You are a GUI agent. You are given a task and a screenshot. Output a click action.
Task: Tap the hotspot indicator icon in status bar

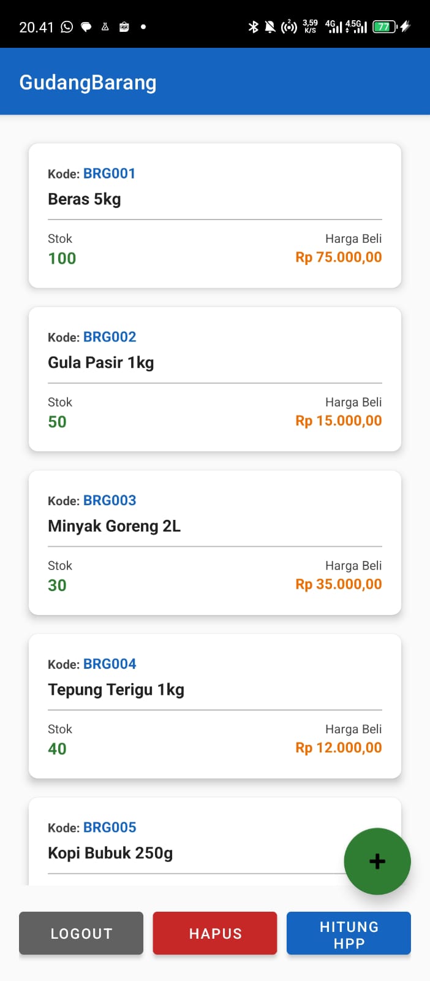click(289, 26)
